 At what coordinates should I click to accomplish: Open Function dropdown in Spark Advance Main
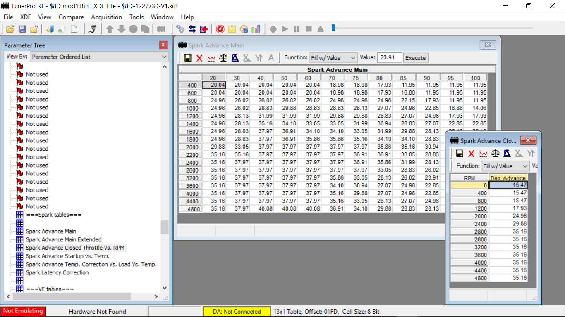click(x=333, y=58)
